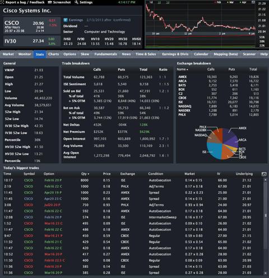The image size is (269, 278).
Task: Click the 'IntermarketSweep' condition cell
Action: 163,217
